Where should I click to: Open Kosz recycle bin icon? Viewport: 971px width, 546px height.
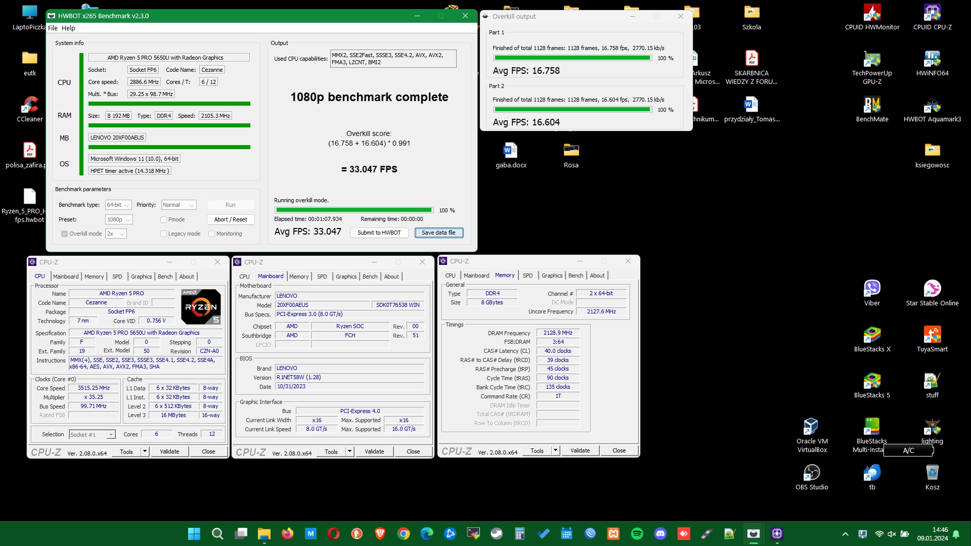click(932, 477)
